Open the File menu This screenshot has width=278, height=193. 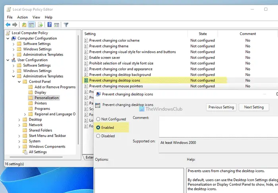tap(10, 17)
